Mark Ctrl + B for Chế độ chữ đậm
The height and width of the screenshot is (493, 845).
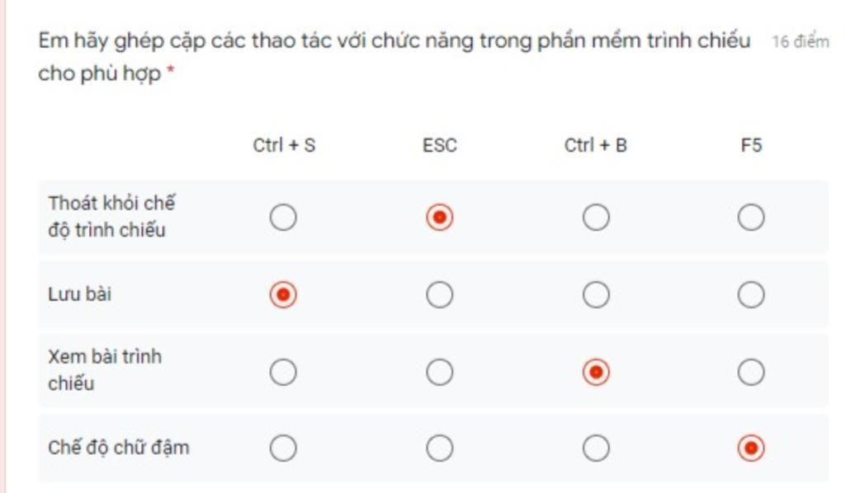point(596,448)
